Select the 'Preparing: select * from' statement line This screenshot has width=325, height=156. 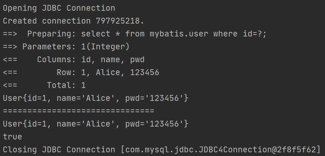tap(135, 34)
